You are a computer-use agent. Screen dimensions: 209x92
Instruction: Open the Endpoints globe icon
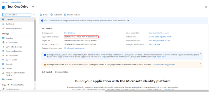pyautogui.click(x=52, y=15)
